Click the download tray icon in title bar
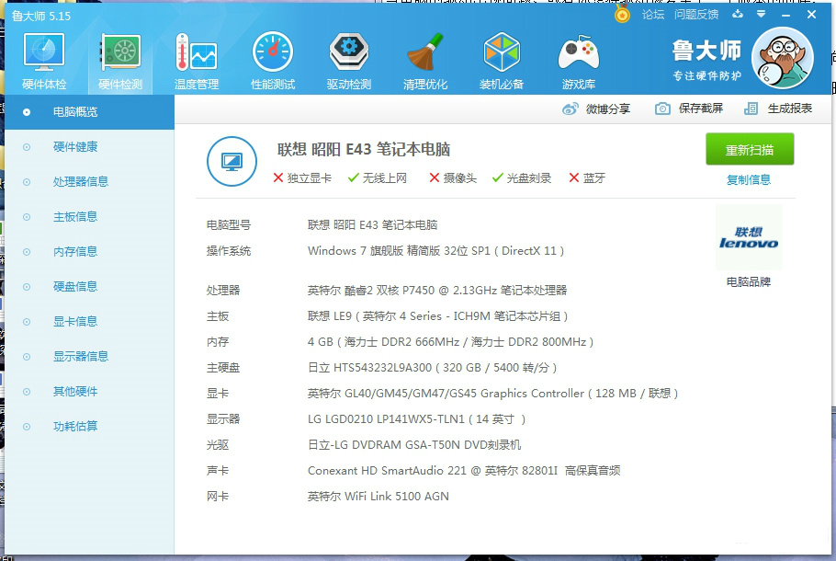Viewport: 836px width, 561px height. tap(738, 14)
